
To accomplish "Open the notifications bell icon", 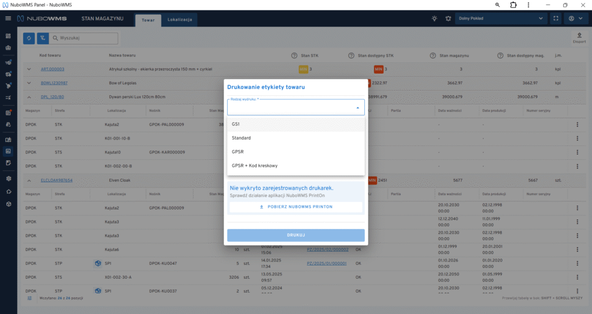I will (447, 18).
